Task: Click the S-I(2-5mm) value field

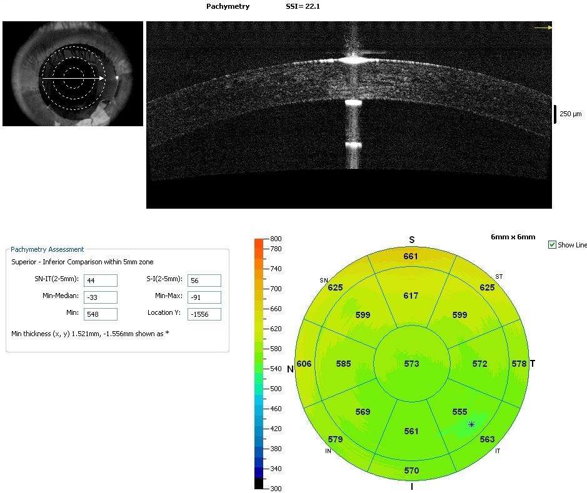Action: click(204, 281)
